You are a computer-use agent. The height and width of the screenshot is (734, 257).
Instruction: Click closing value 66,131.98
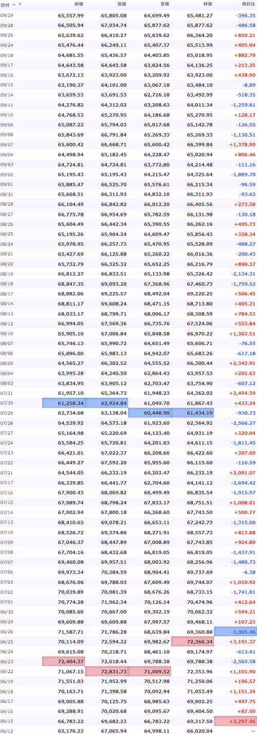(199, 214)
